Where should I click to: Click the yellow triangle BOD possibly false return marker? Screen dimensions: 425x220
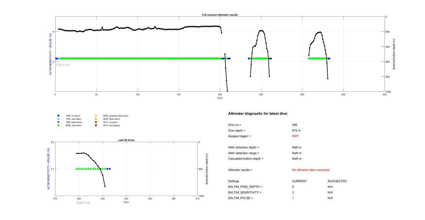[96, 116]
